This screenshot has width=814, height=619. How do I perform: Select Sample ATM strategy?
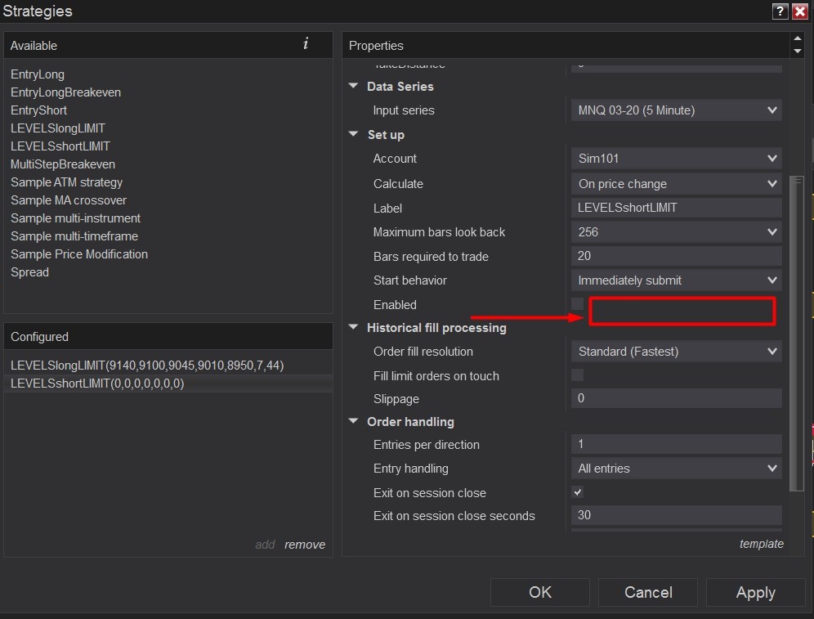coord(66,182)
